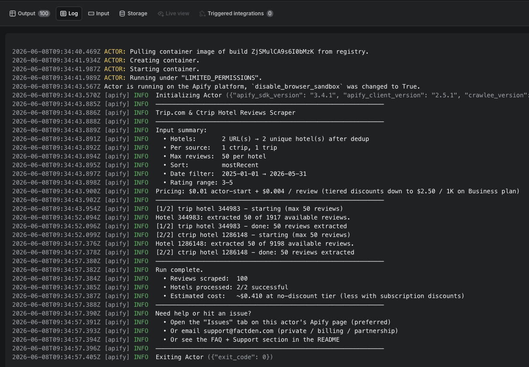Click the 'Open the Issues tab' log line
The height and width of the screenshot is (367, 529).
(x=202, y=322)
